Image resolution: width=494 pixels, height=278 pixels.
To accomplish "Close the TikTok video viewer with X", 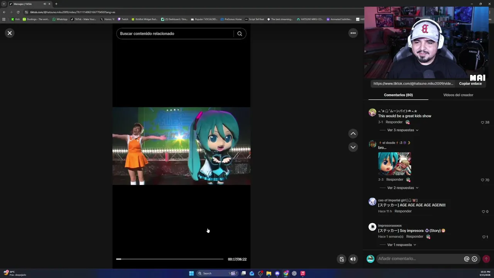I will pos(10,33).
